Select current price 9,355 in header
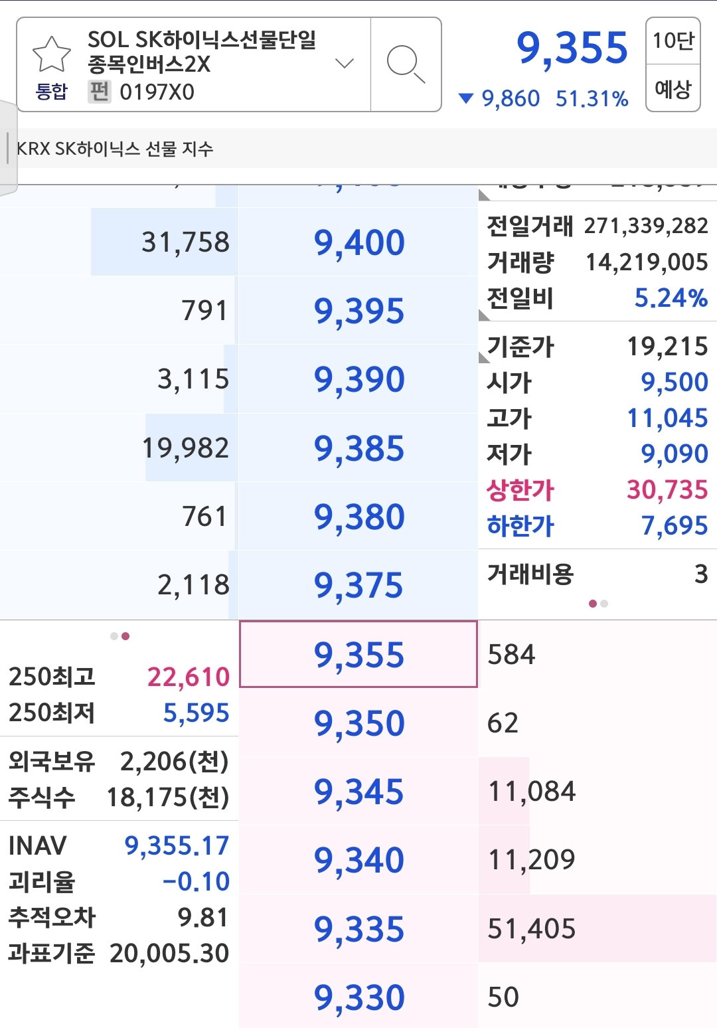 coord(572,48)
